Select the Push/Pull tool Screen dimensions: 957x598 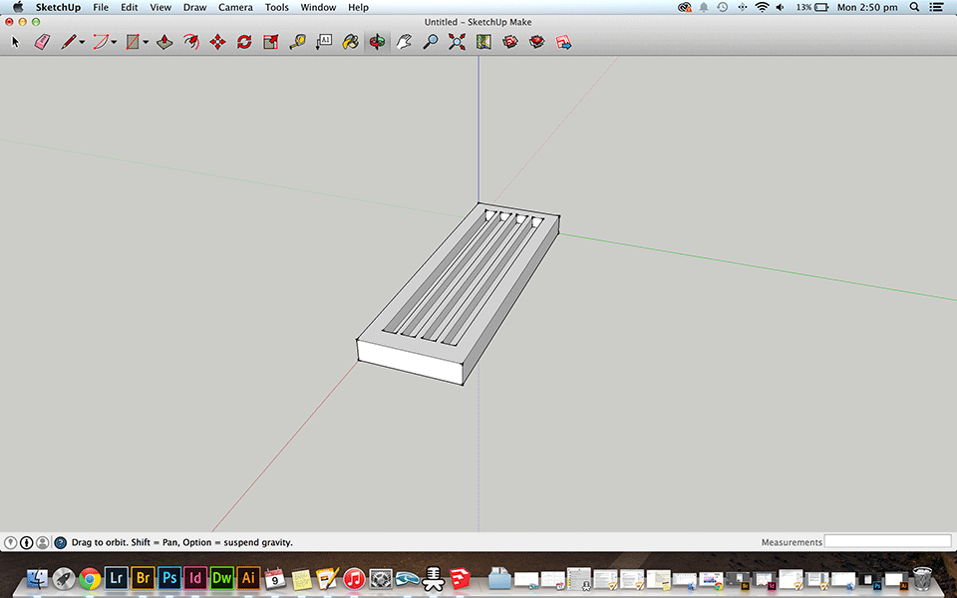(x=164, y=42)
